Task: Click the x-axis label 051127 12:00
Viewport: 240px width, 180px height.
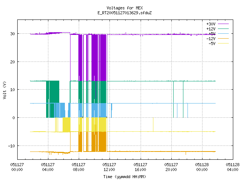Action: (109, 167)
